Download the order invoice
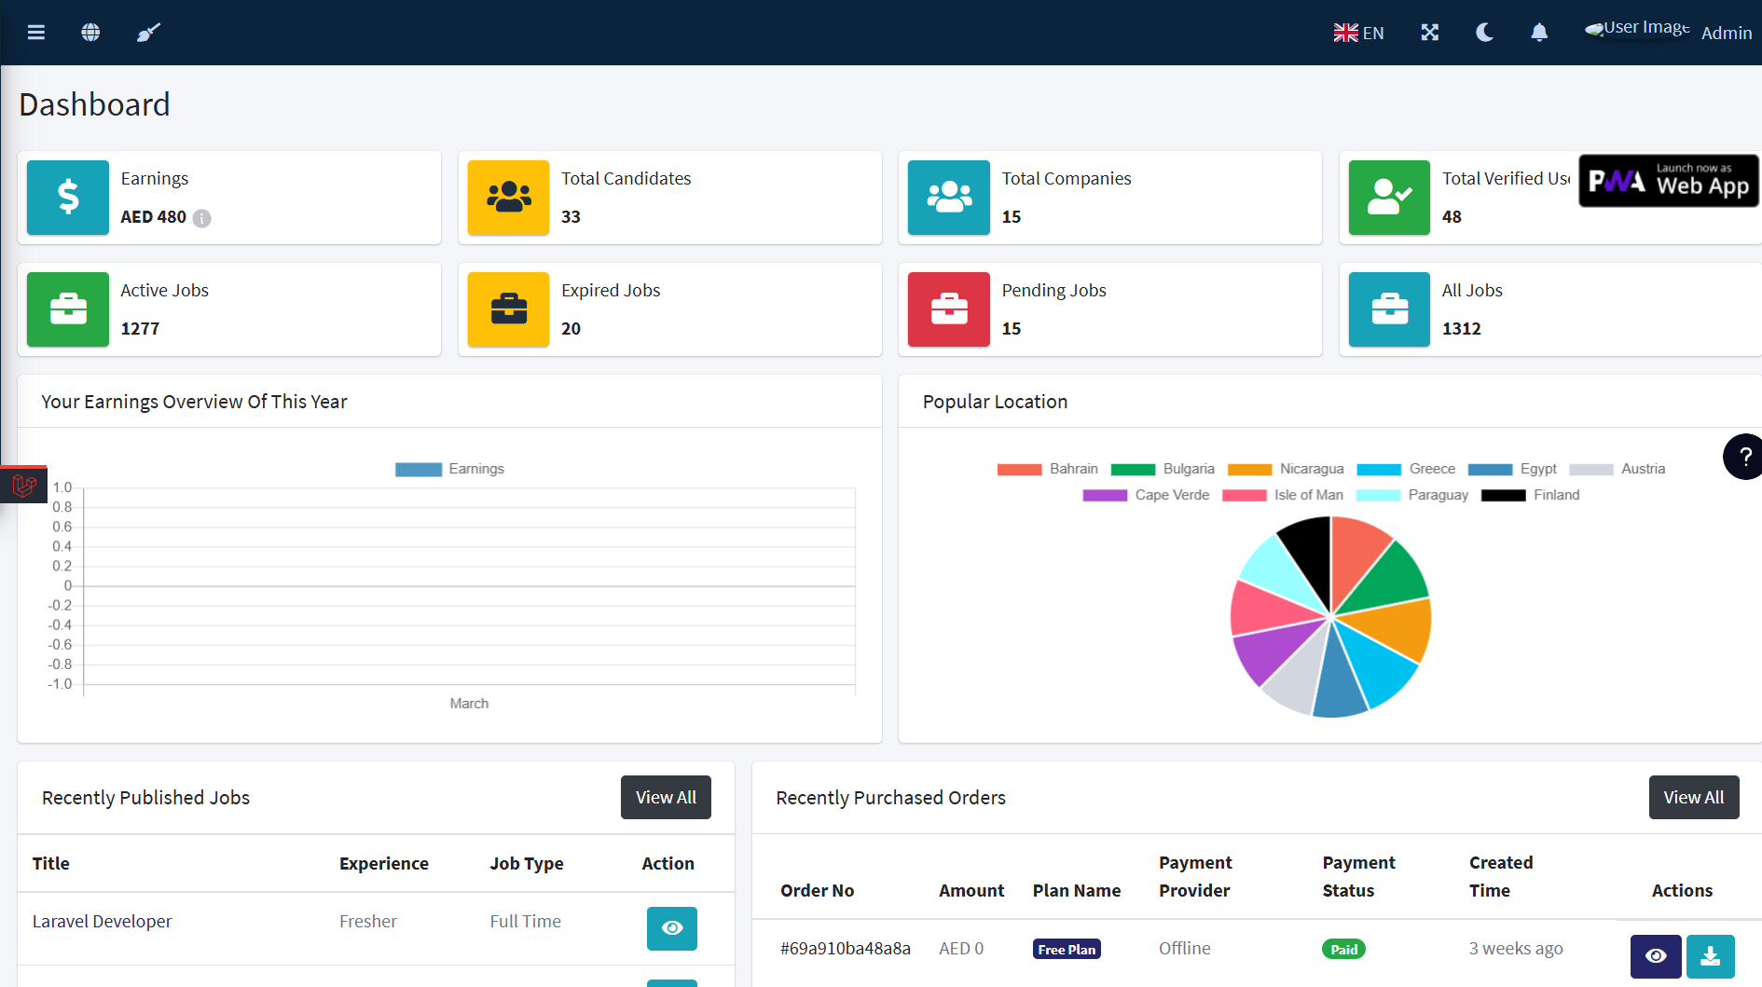The image size is (1762, 987). [1710, 956]
